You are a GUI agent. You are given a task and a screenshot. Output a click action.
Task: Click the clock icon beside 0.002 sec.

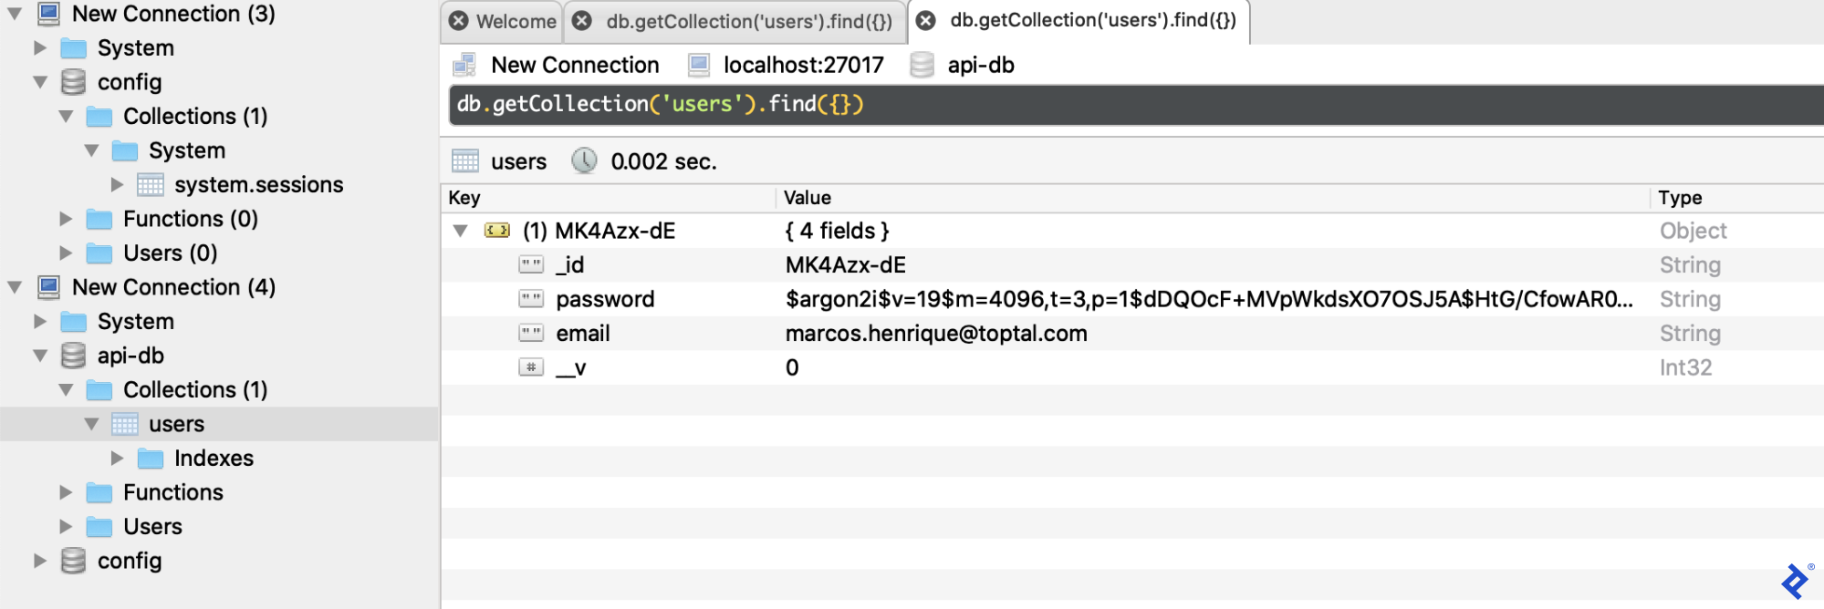[x=584, y=160]
